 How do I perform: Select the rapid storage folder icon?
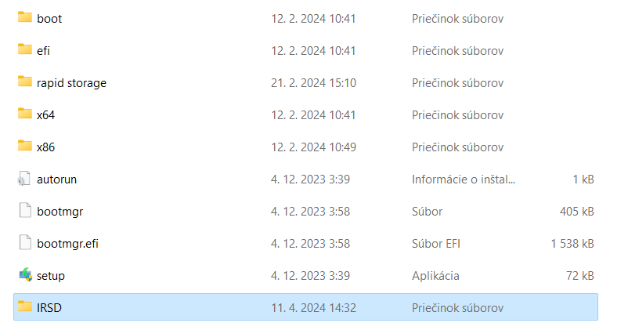25,82
